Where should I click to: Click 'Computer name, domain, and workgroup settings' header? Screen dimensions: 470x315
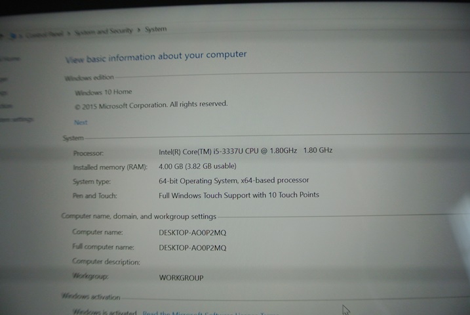tap(139, 217)
